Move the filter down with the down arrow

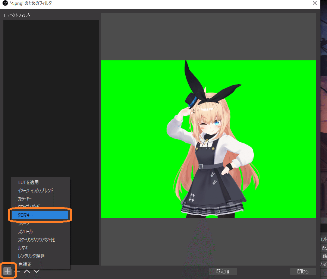coord(37,271)
